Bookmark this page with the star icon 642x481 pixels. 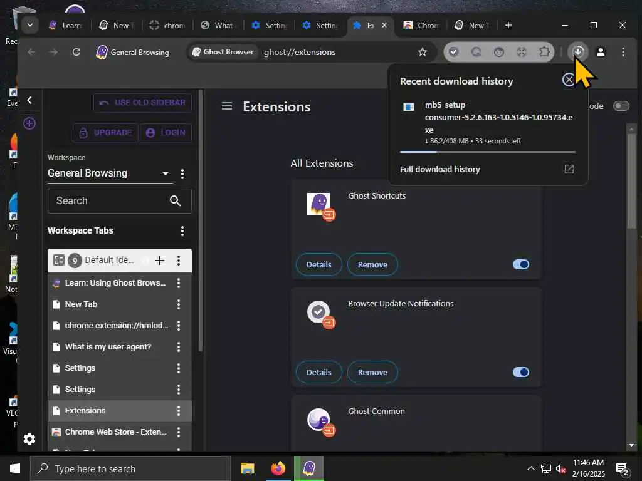tap(423, 52)
